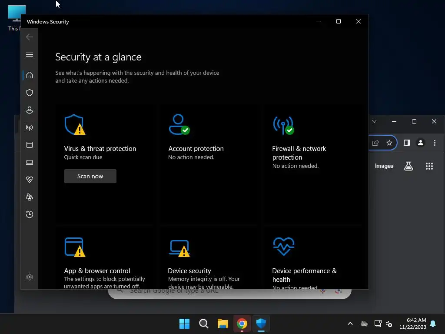Viewport: 445px width, 334px height.
Task: Click the Device performance & health tile icon
Action: pyautogui.click(x=284, y=246)
